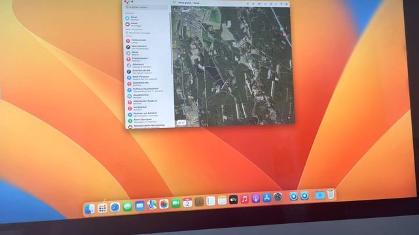Open the Gaswerkstraße recent entry

[149, 84]
